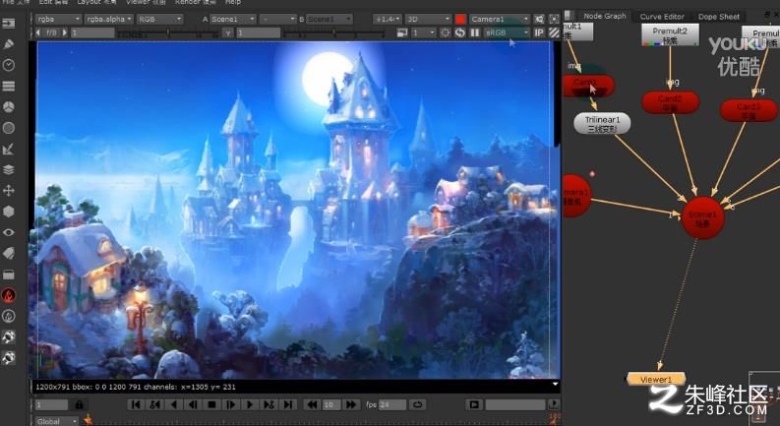Screen dimensions: 780x426
Task: Step back one frame
Action: pyautogui.click(x=193, y=404)
